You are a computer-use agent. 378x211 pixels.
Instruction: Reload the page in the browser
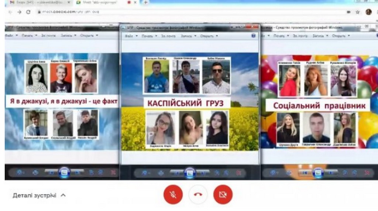click(28, 12)
